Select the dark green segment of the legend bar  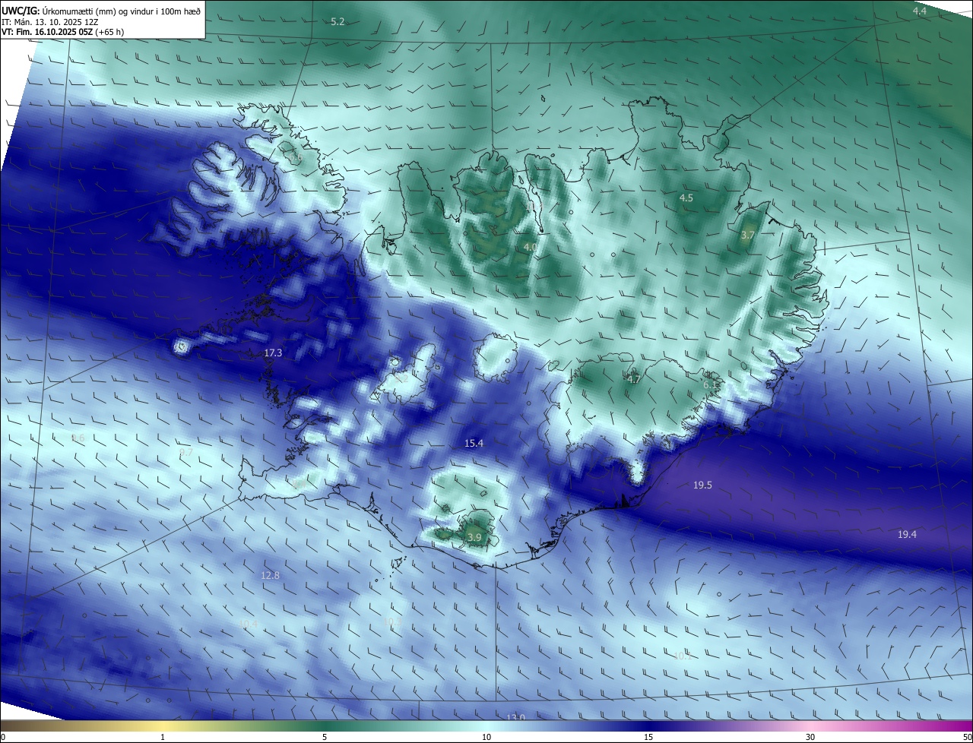pyautogui.click(x=325, y=726)
